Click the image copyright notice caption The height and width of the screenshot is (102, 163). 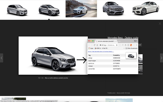[x=56, y=78]
